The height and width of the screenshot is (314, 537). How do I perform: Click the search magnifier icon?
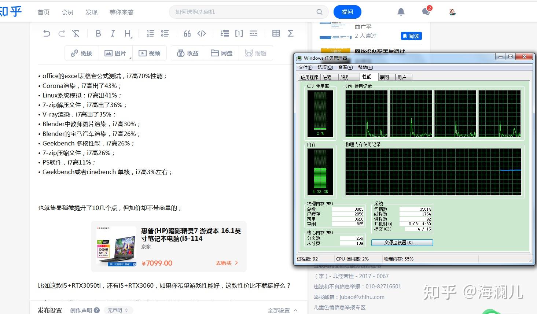(x=319, y=12)
